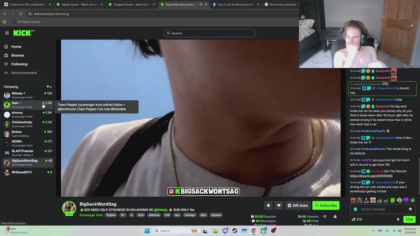Mute the BigSackWontSag tab audio icon
This screenshot has width=420, height=236.
tap(200, 5)
